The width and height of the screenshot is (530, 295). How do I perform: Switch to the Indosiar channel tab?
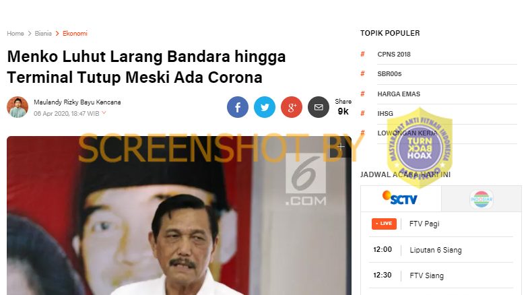click(x=482, y=199)
